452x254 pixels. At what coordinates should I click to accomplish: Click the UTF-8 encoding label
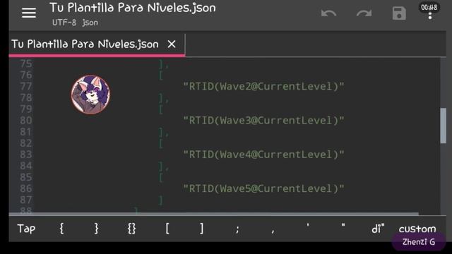64,23
